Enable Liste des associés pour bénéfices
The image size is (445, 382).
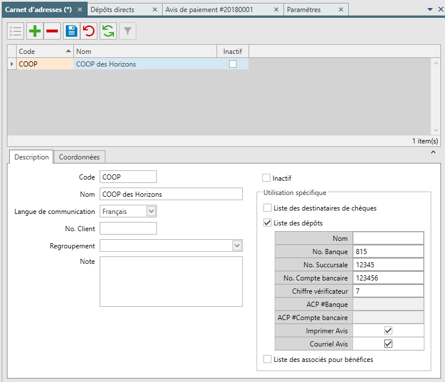(267, 359)
